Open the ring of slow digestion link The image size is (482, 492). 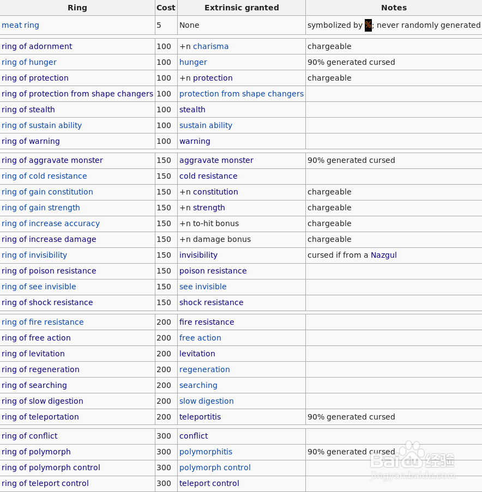point(43,401)
